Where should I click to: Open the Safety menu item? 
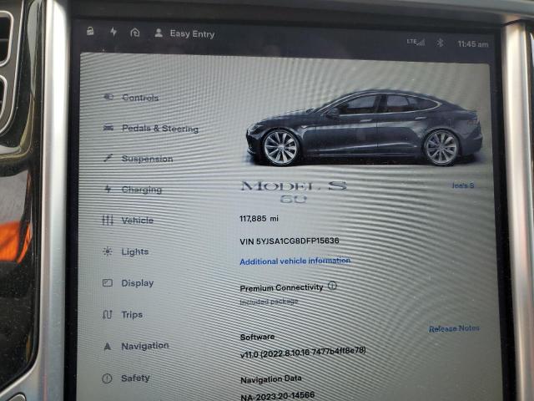[135, 378]
